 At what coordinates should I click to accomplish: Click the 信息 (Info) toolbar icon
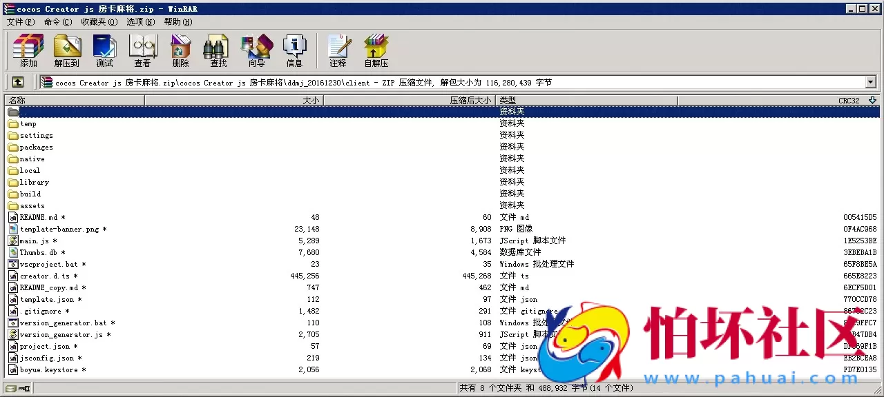295,50
